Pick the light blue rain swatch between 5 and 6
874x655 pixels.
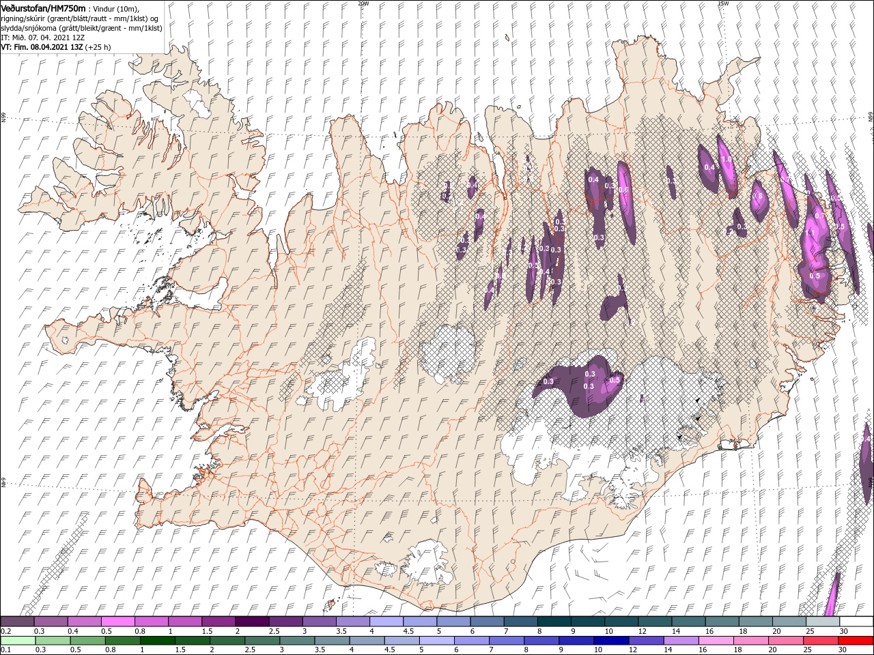pyautogui.click(x=438, y=641)
